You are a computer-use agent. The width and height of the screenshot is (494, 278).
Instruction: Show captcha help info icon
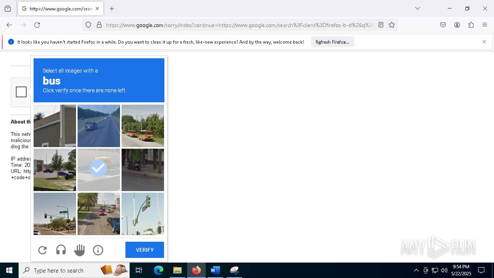98,250
